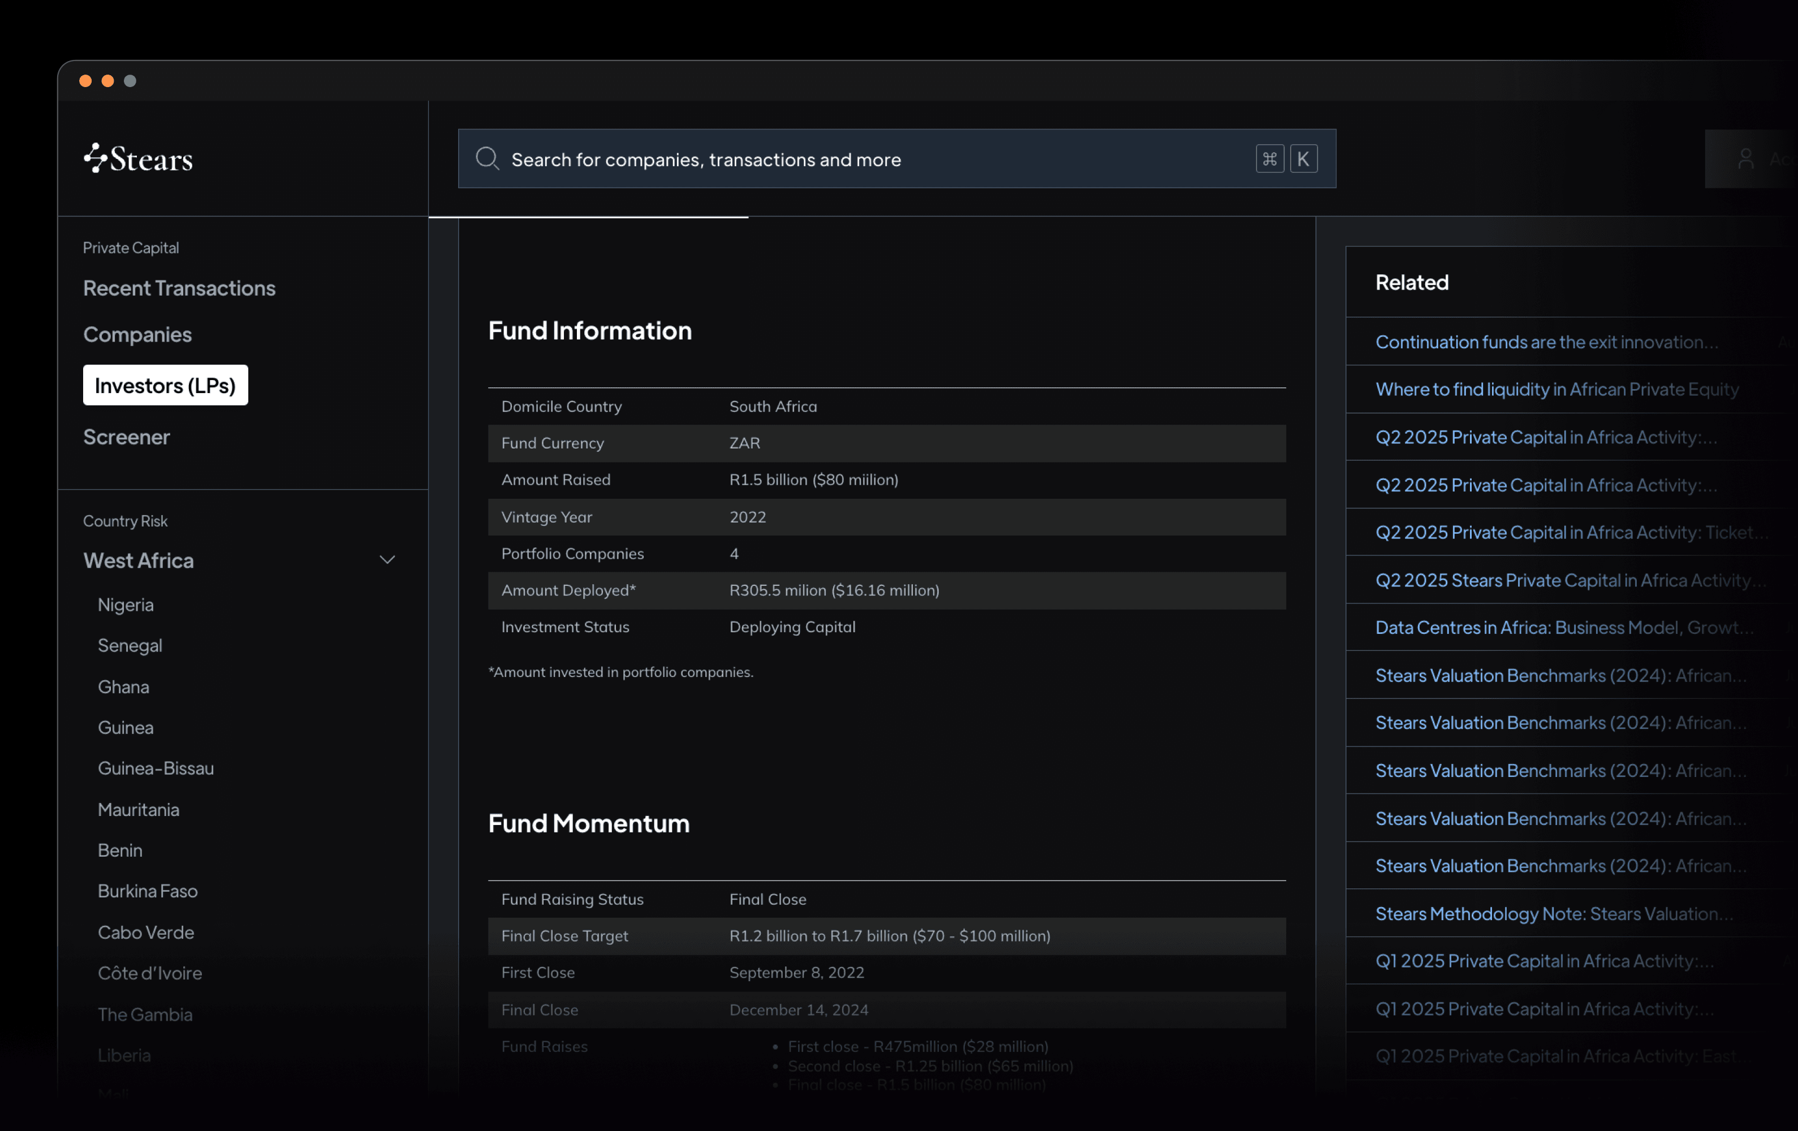This screenshot has height=1131, width=1798.
Task: Open Continuation funds are the exit innovation link
Action: 1546,342
